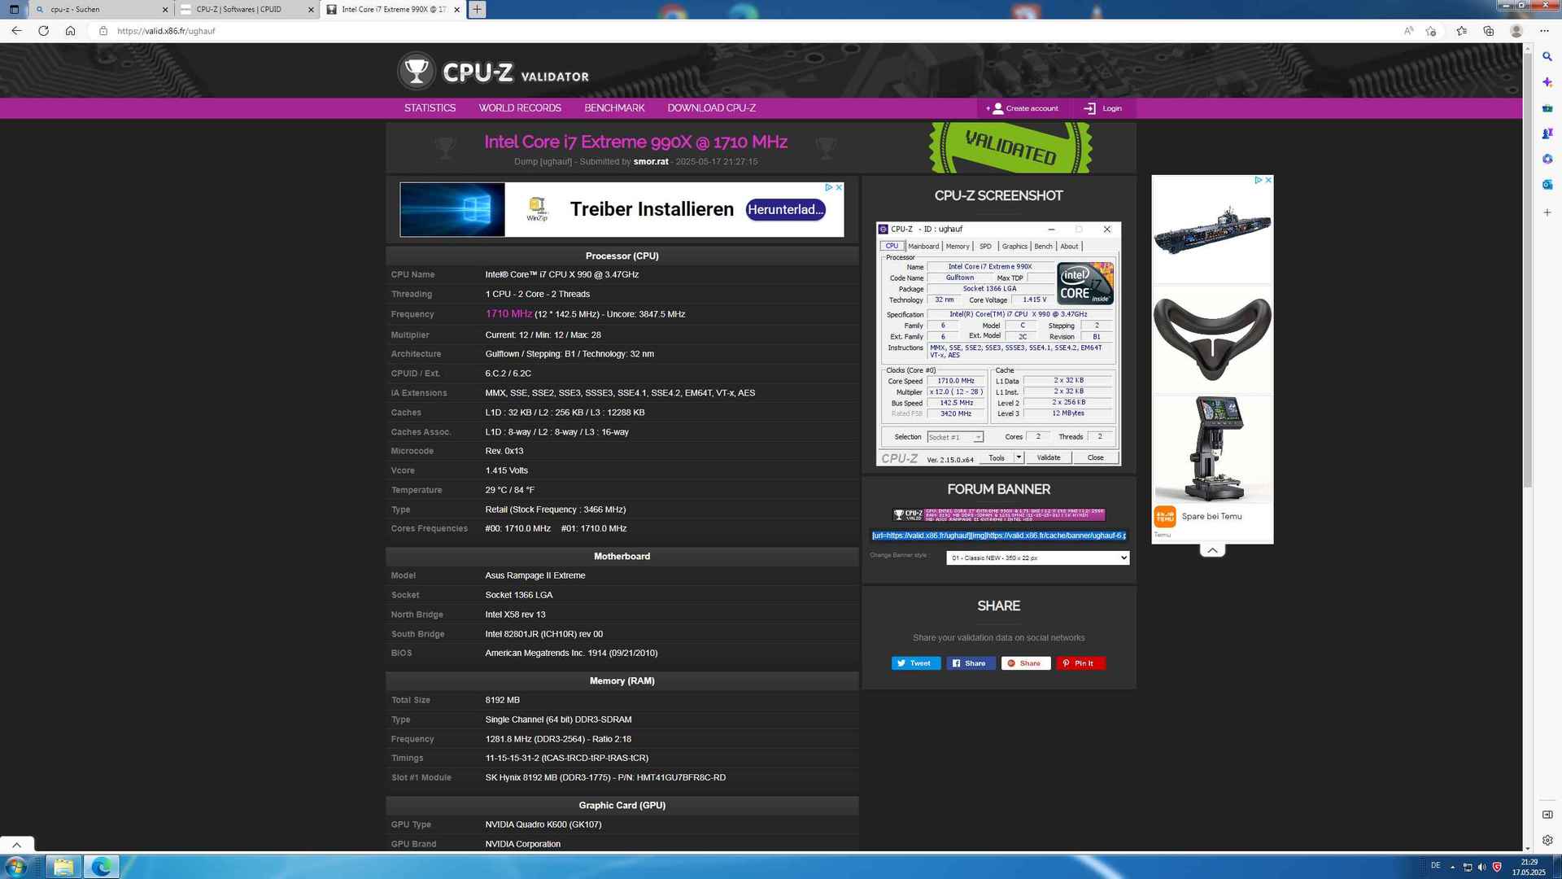Select the forum banner URL code field
Image resolution: width=1562 pixels, height=879 pixels.
point(999,536)
